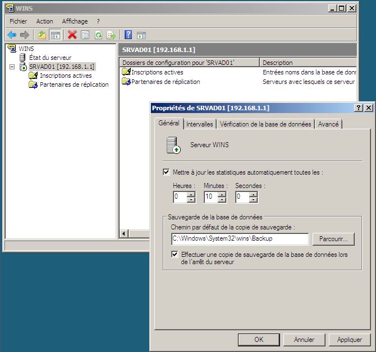Click the Parcourir... button
The width and height of the screenshot is (376, 352).
333,239
